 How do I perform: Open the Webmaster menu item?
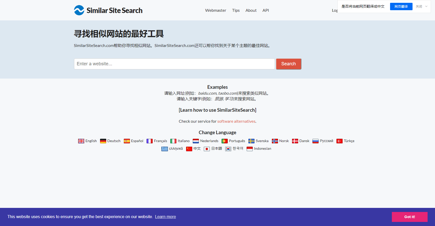pyautogui.click(x=215, y=10)
